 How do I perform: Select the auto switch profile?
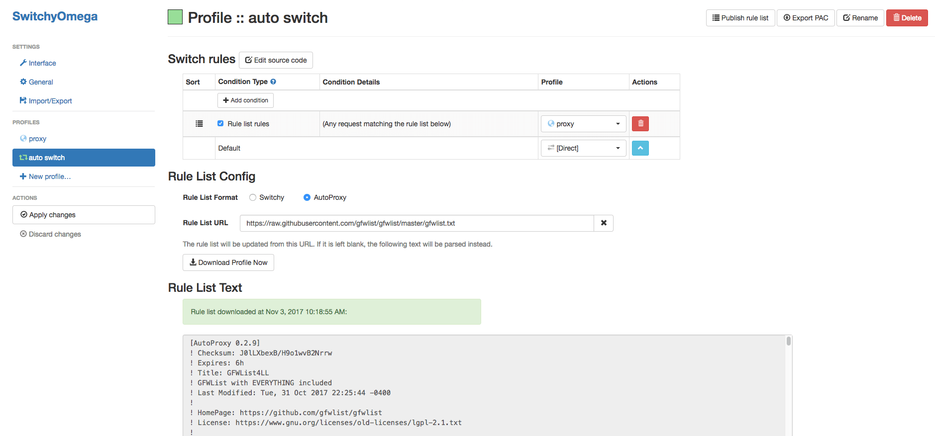coord(84,158)
